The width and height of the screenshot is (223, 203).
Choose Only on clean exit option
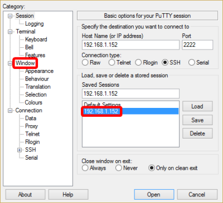[152, 168]
